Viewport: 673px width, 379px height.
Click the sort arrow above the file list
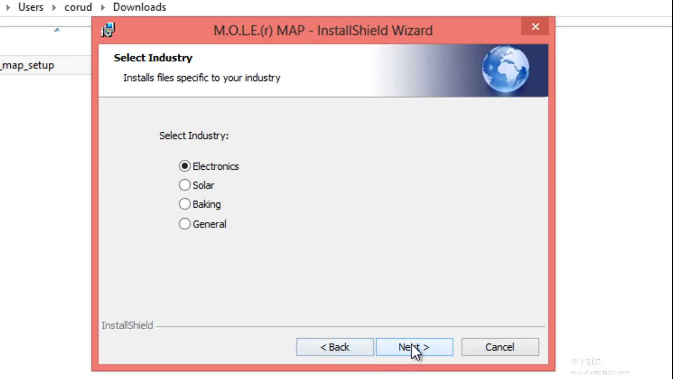pyautogui.click(x=57, y=30)
